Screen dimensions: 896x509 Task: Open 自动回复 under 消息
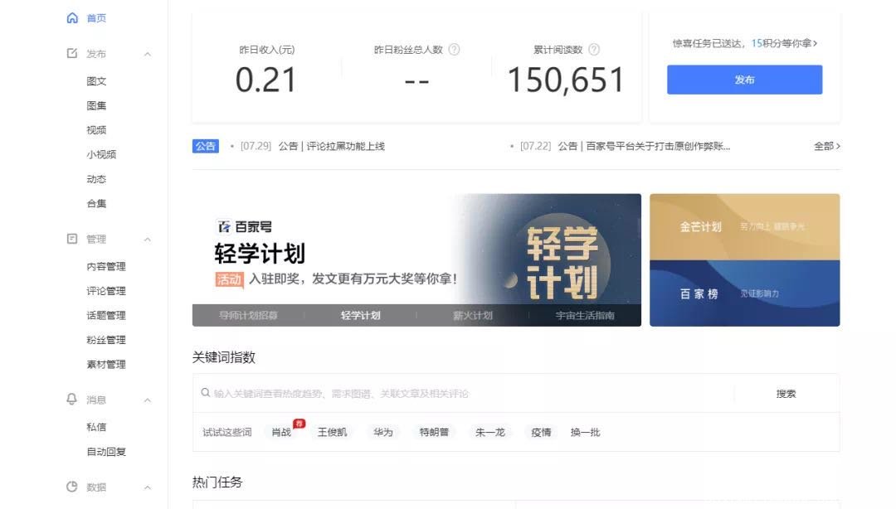click(105, 452)
